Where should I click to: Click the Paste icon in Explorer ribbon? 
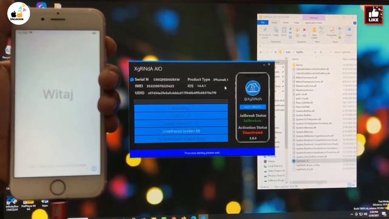284,32
